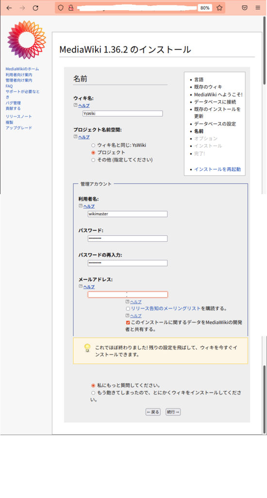Open the FAQ sidebar link
Viewport: 267px width, 498px height.
click(9, 86)
